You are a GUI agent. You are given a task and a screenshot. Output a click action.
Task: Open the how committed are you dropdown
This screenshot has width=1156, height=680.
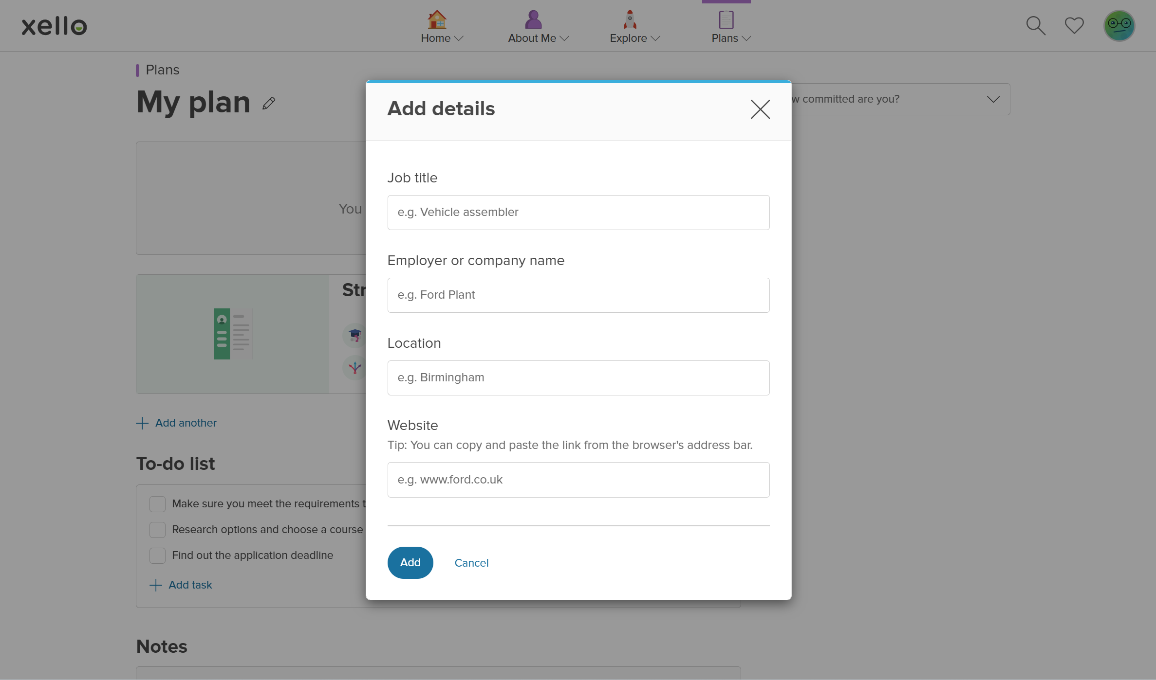pyautogui.click(x=993, y=99)
